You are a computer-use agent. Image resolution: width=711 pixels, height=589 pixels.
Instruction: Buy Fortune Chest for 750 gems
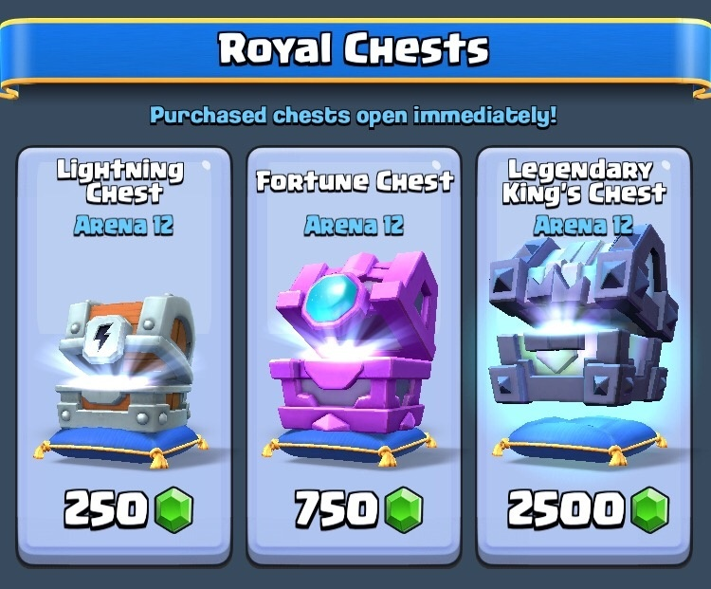click(358, 510)
